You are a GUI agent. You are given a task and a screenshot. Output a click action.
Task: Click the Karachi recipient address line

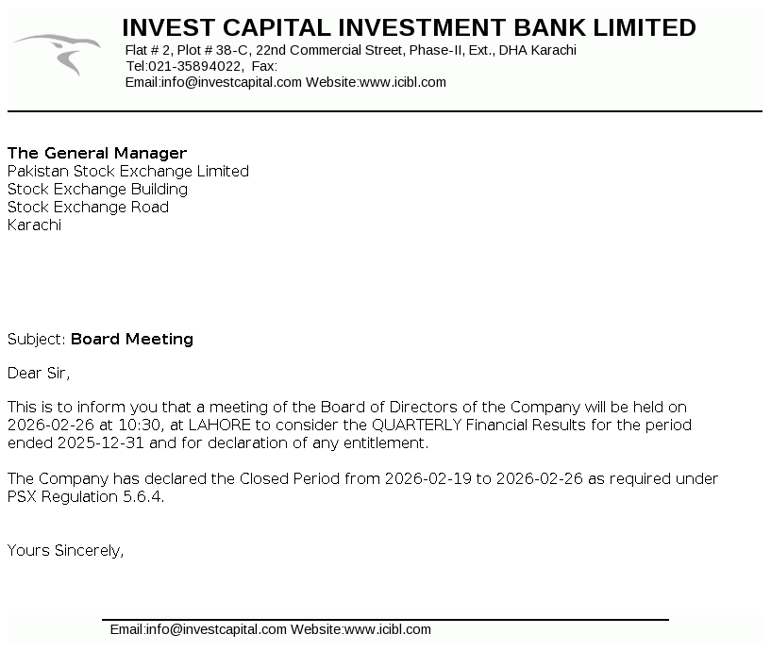[34, 225]
